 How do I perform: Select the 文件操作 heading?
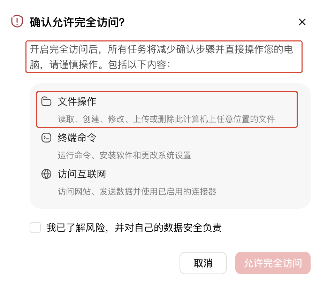tap(77, 101)
